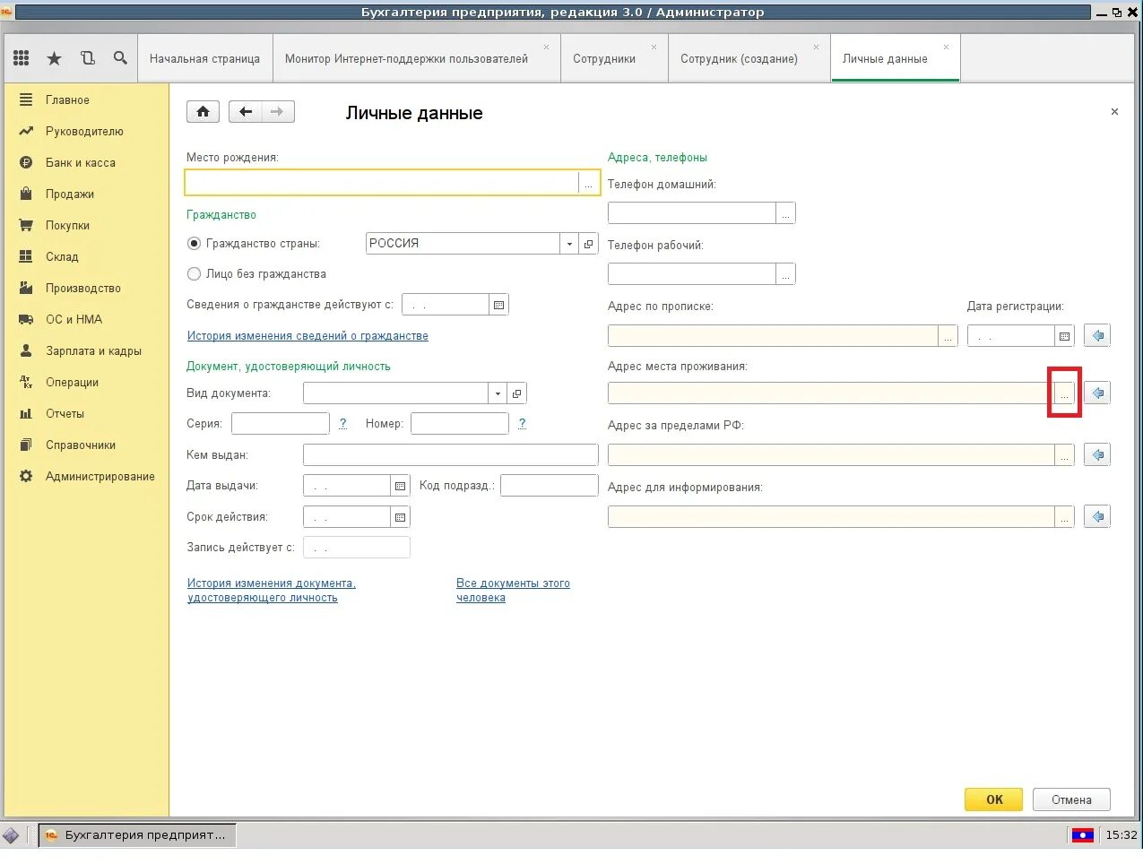The height and width of the screenshot is (864, 1143).
Task: Open Главное section in sidebar
Action: pyautogui.click(x=86, y=99)
